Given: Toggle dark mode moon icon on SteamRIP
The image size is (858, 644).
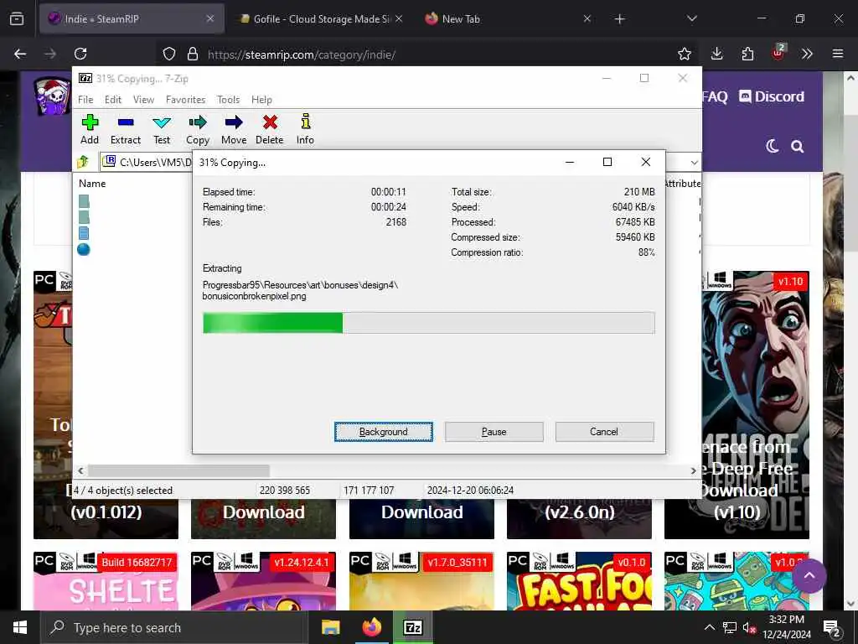Looking at the screenshot, I should click(772, 146).
